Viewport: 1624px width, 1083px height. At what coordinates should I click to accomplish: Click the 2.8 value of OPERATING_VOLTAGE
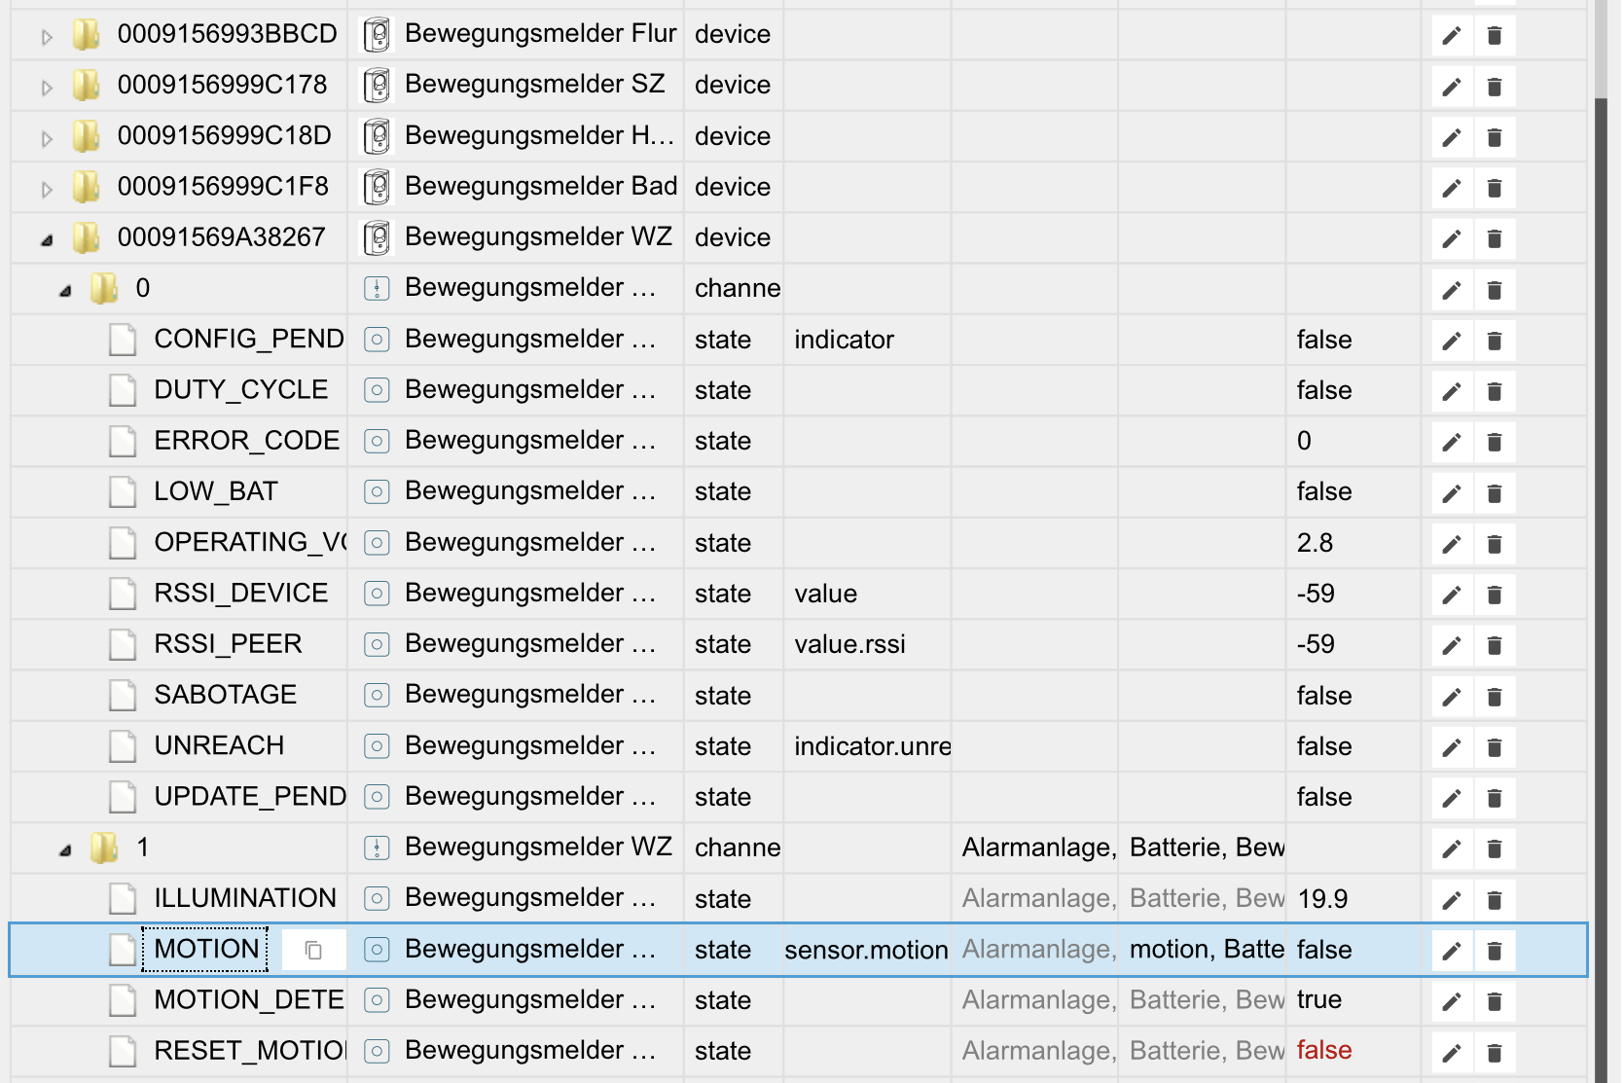pos(1315,543)
